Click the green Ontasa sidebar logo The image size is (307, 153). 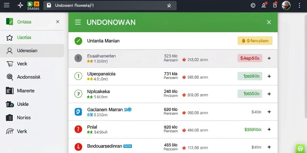(x=9, y=22)
